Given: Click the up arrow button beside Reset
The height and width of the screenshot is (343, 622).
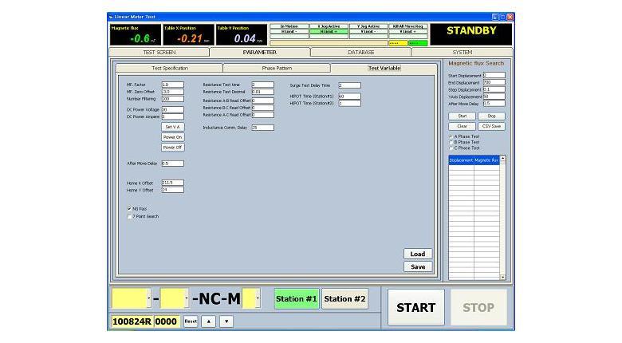Looking at the screenshot, I should click(x=209, y=321).
